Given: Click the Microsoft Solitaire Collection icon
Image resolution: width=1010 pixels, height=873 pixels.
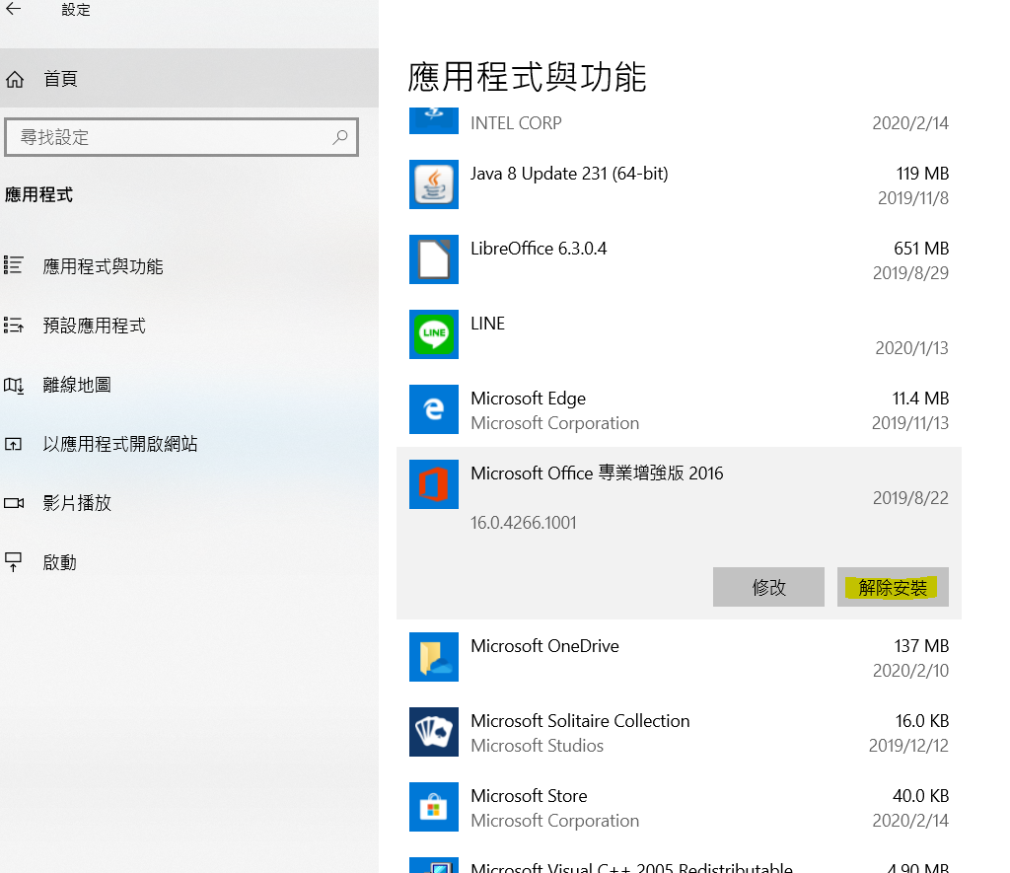Looking at the screenshot, I should click(434, 732).
